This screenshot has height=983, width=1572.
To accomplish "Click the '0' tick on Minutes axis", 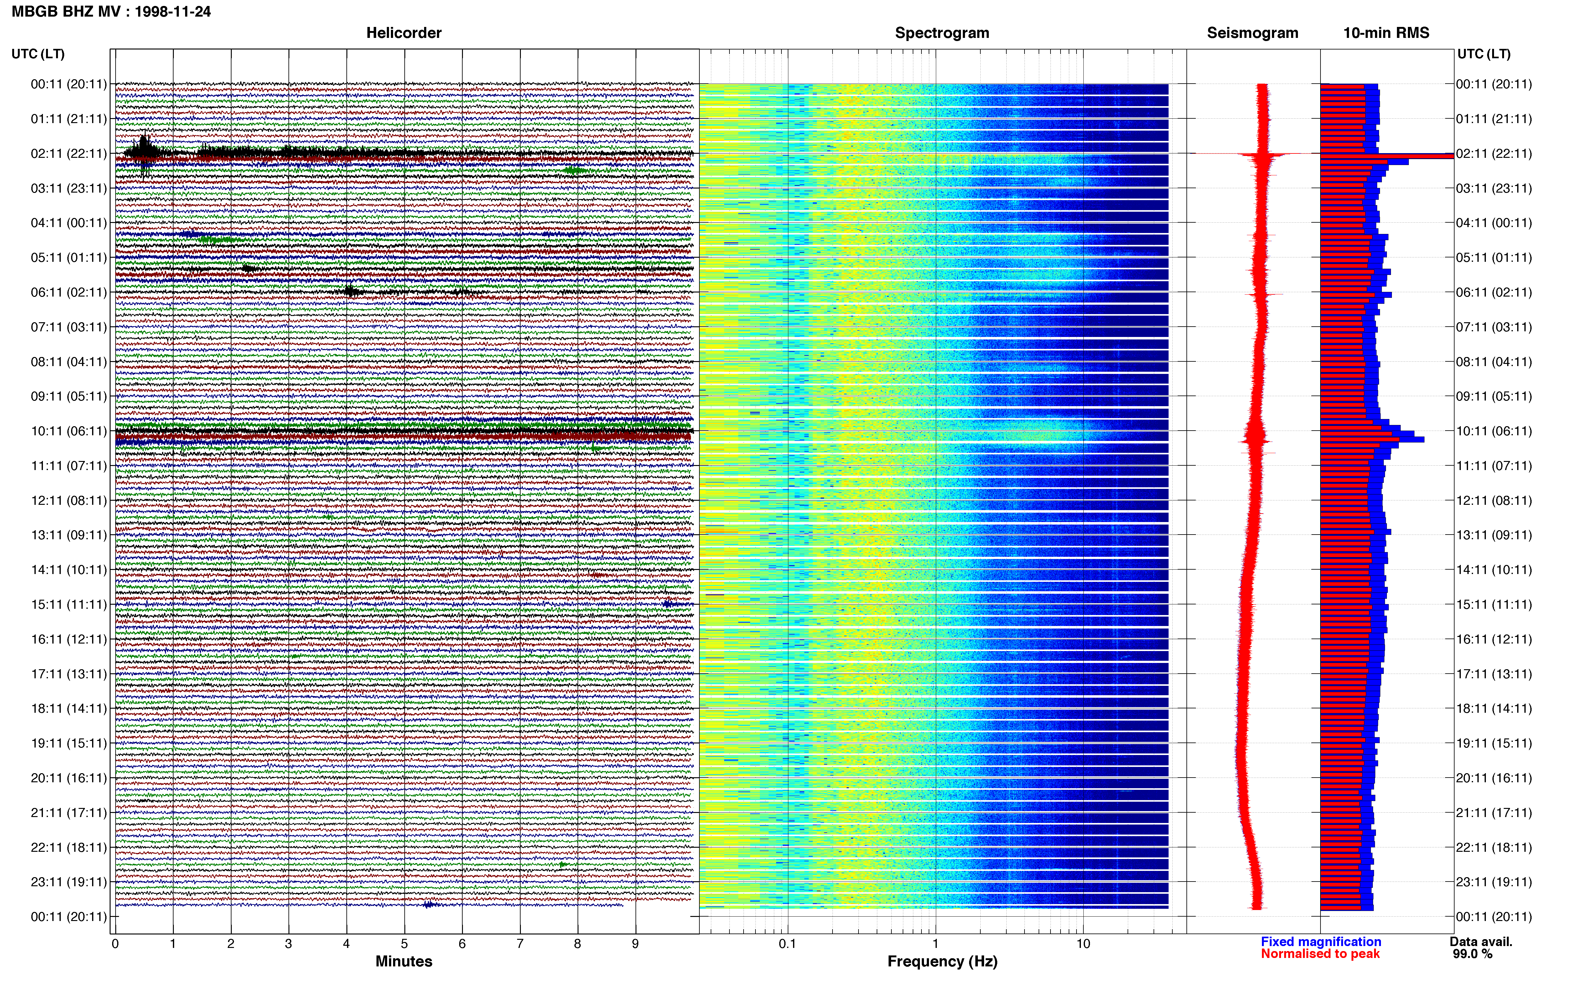I will [x=115, y=943].
